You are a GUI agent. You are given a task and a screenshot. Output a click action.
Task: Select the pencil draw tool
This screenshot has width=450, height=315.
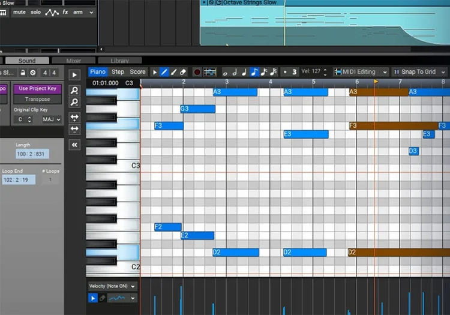tap(164, 72)
